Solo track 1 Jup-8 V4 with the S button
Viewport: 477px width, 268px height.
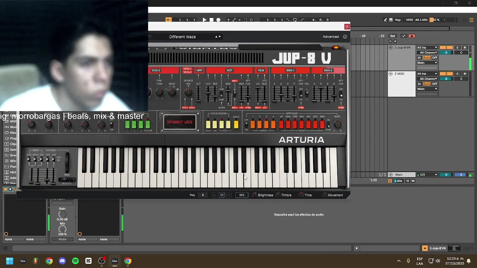pos(458,48)
